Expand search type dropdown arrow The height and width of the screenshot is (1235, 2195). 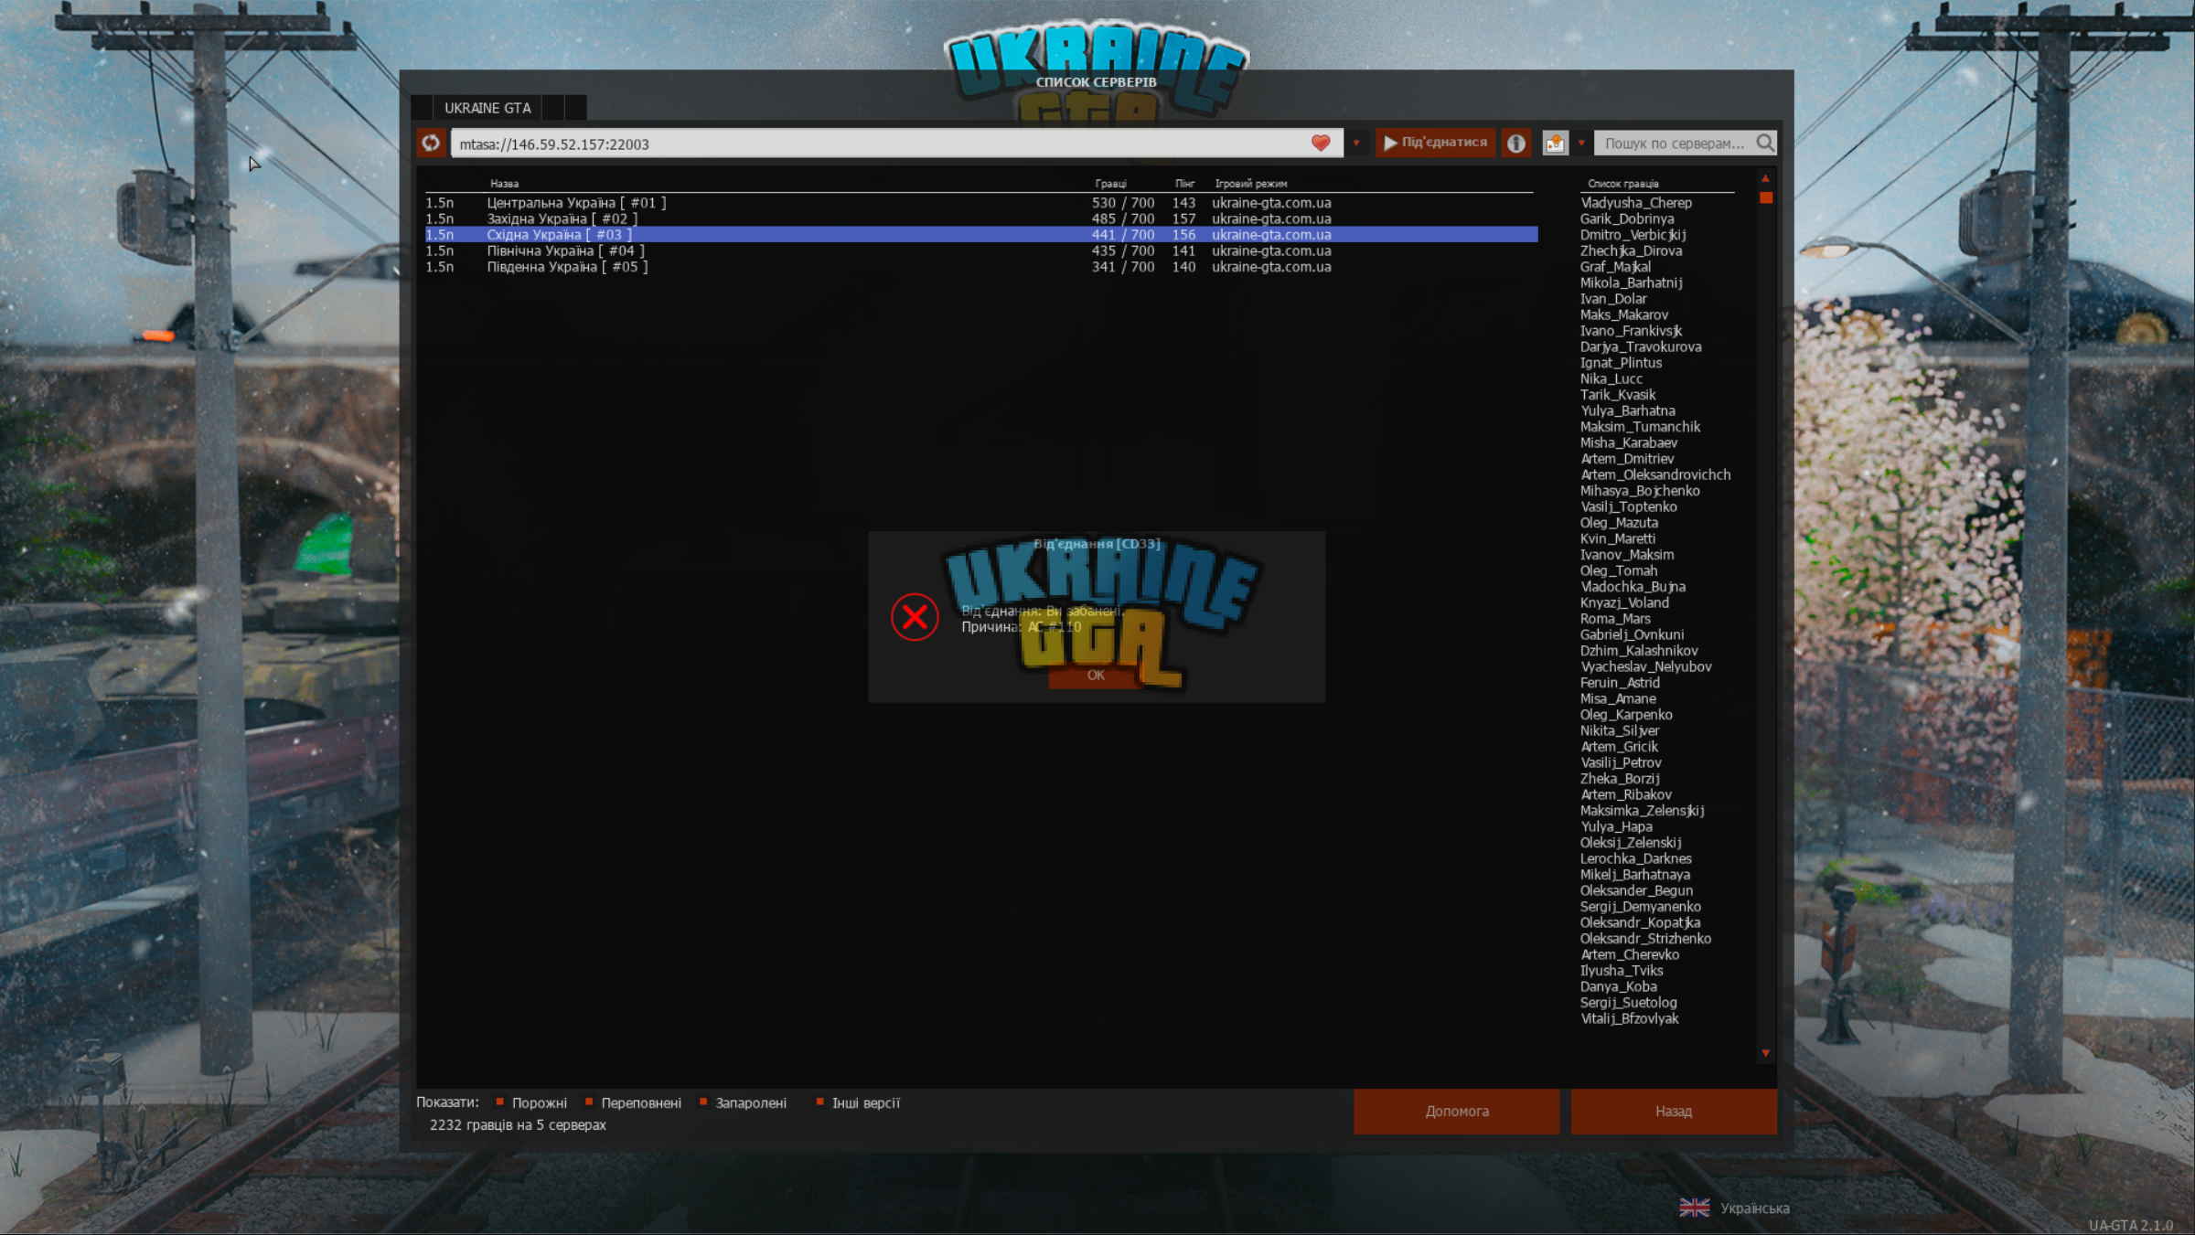[1581, 143]
